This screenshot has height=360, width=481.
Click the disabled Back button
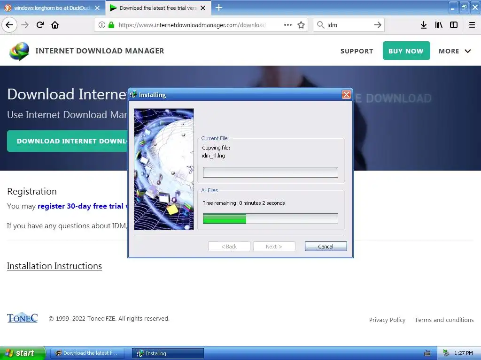coord(229,247)
